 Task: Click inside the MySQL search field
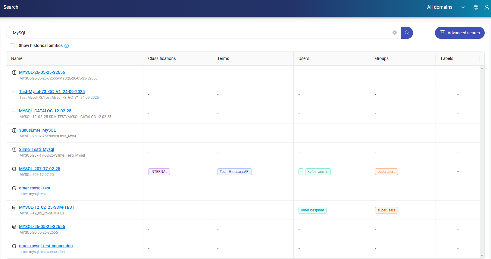tap(199, 33)
